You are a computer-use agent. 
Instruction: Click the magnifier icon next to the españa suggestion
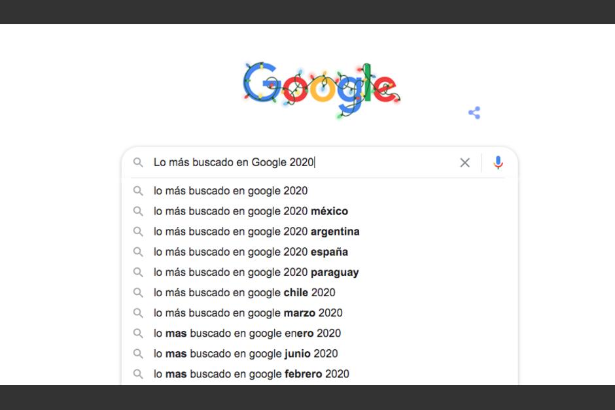(x=138, y=252)
